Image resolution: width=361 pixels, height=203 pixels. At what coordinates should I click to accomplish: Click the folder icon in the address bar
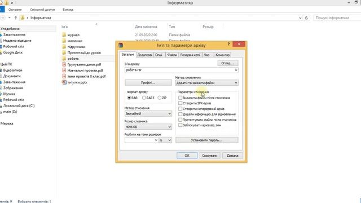(x=23, y=17)
